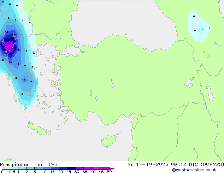
Task: Select the 2–5 mm legend color box
Action: pyautogui.click(x=30, y=168)
